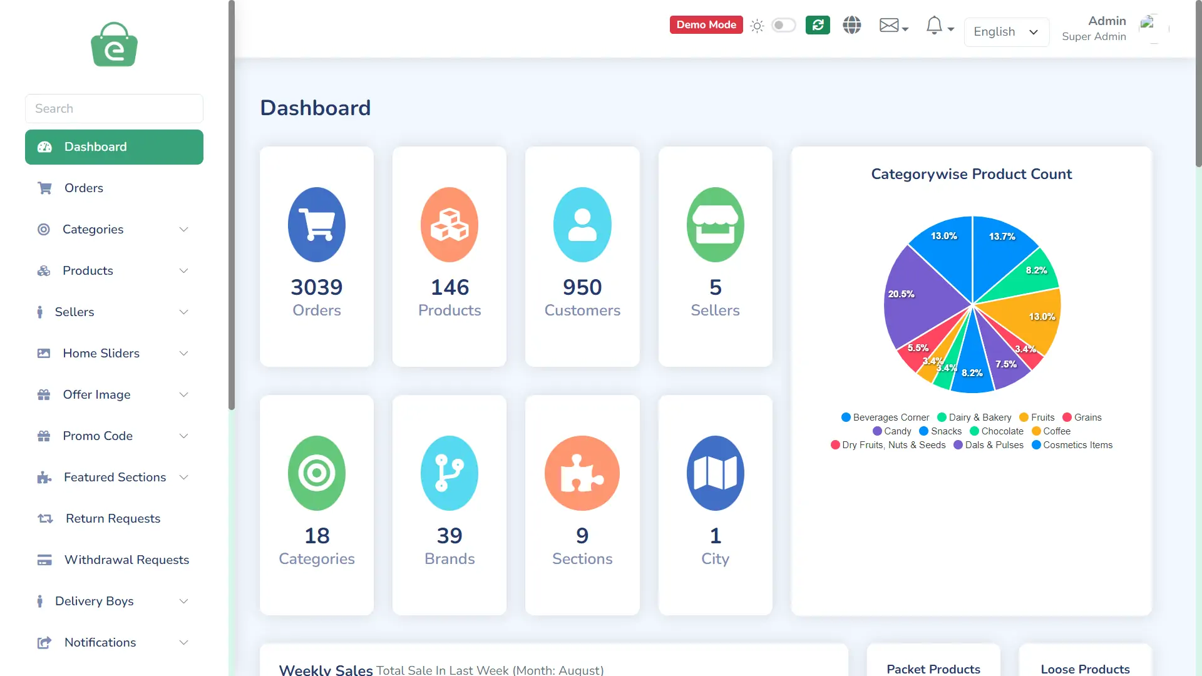Click the Demo Mode badge

[706, 25]
